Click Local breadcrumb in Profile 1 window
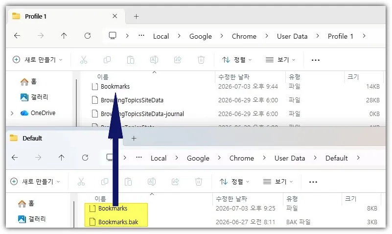 pos(161,36)
